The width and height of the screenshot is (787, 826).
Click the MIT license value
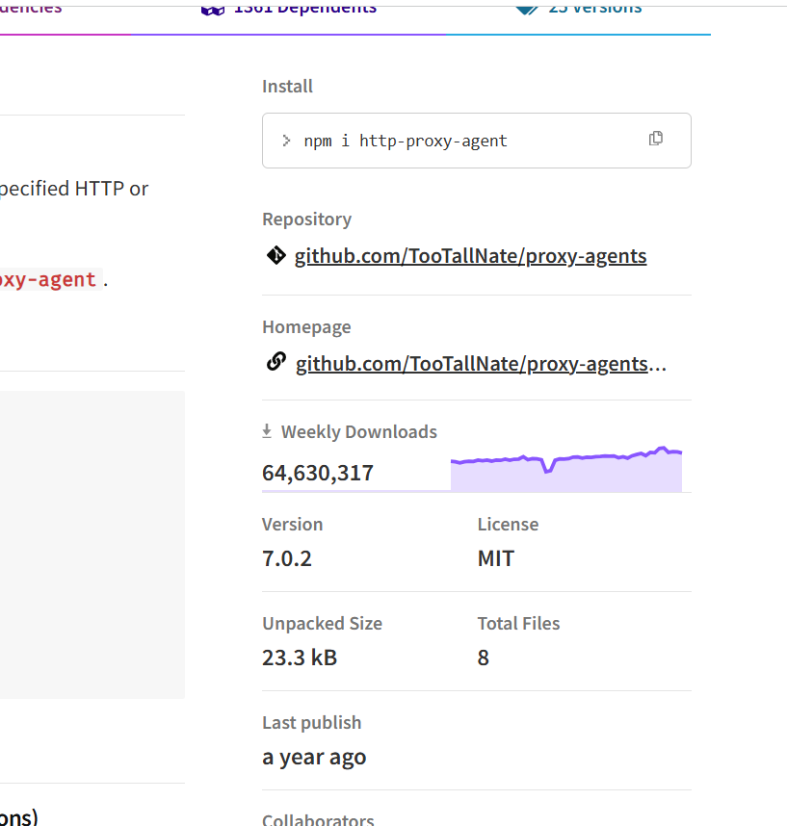[x=495, y=558]
